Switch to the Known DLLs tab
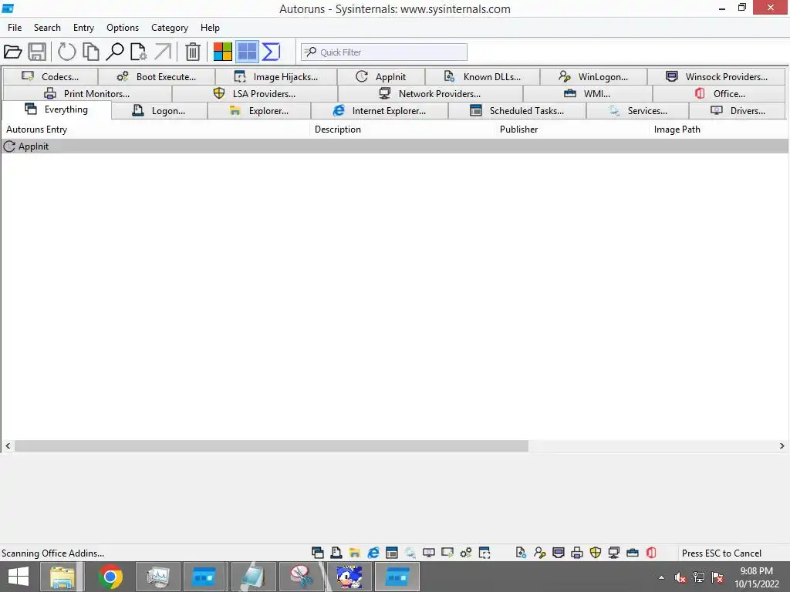 tap(483, 76)
